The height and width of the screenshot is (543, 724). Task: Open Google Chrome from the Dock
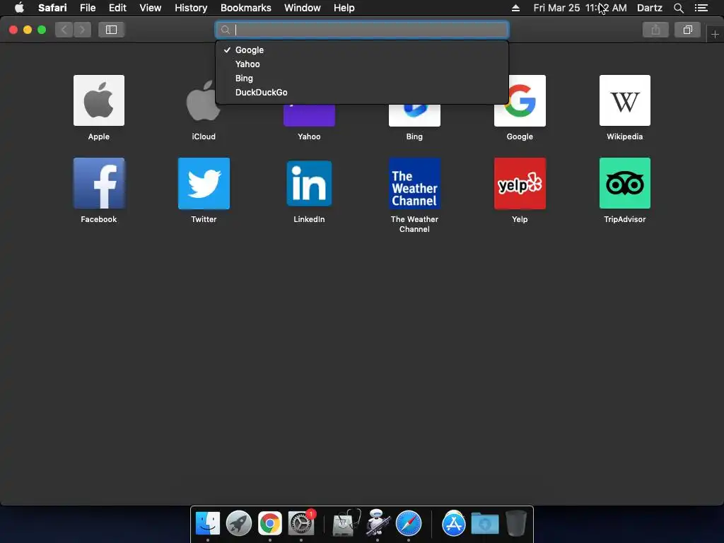coord(269,523)
